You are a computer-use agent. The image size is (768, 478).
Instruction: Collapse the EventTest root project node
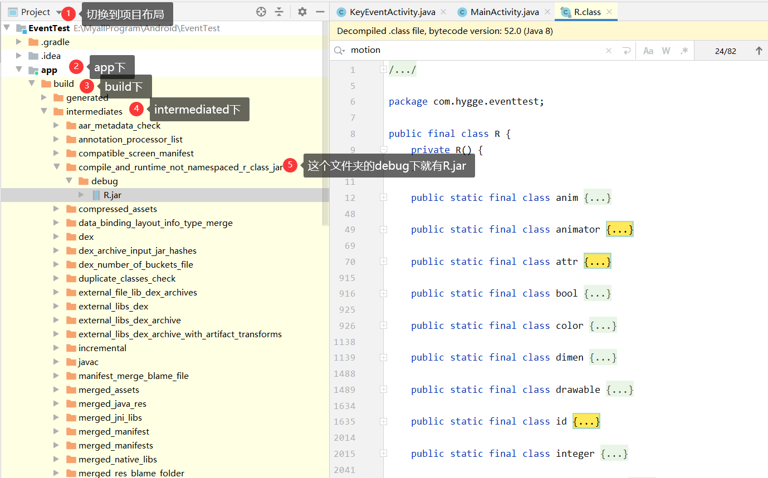tap(7, 28)
